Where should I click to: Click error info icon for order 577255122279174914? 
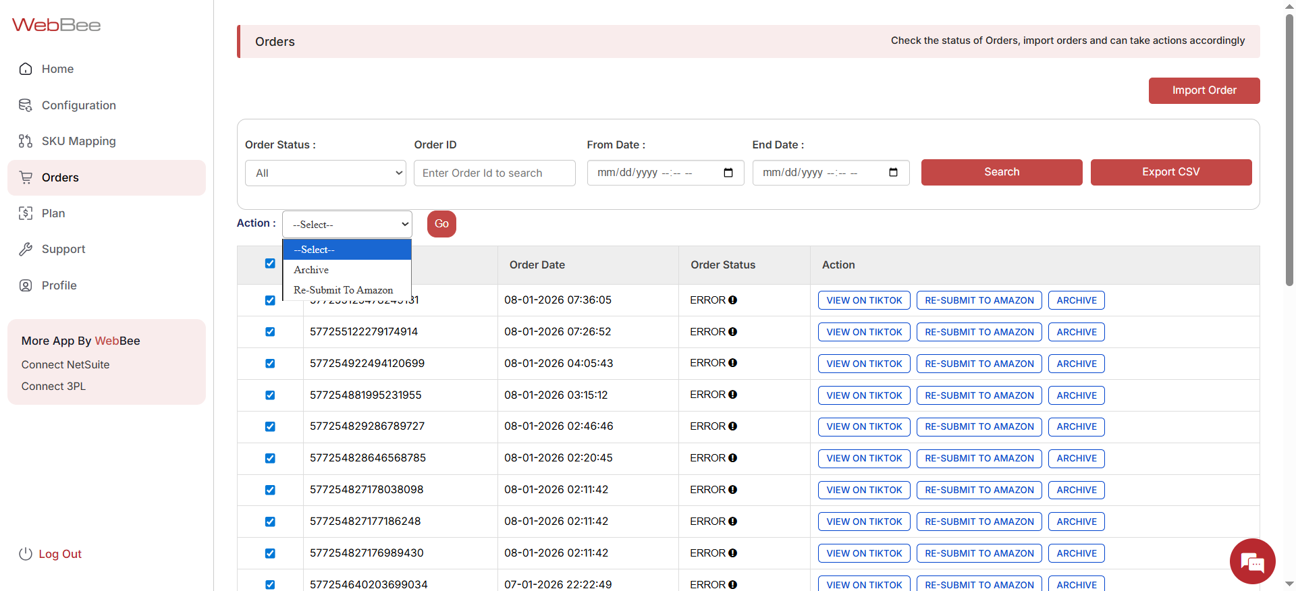[732, 332]
